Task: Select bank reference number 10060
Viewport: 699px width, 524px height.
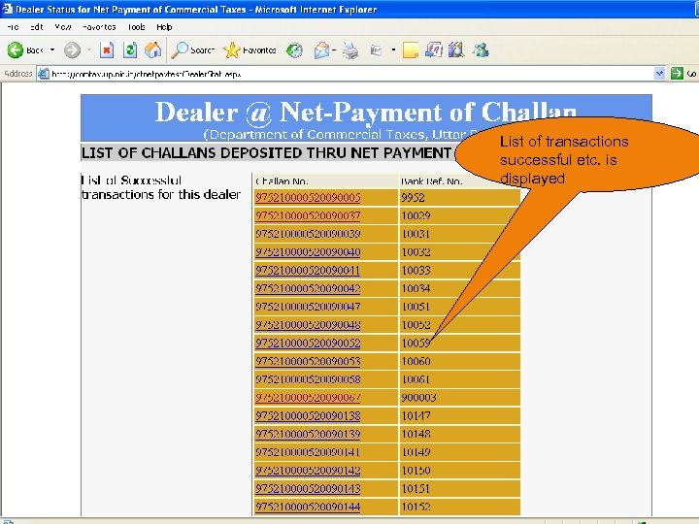Action: [416, 361]
